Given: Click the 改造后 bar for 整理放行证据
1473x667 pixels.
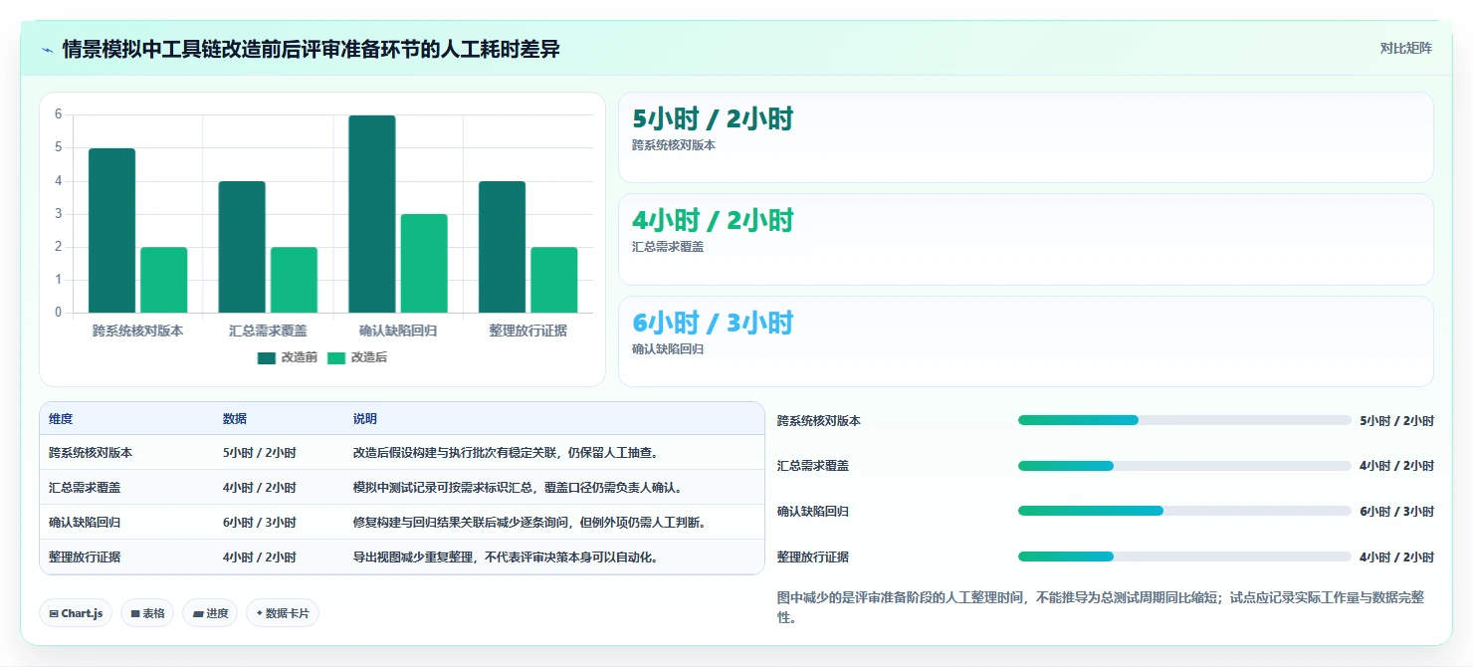Looking at the screenshot, I should point(553,280).
